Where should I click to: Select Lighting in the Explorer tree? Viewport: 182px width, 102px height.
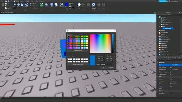tap(163, 34)
